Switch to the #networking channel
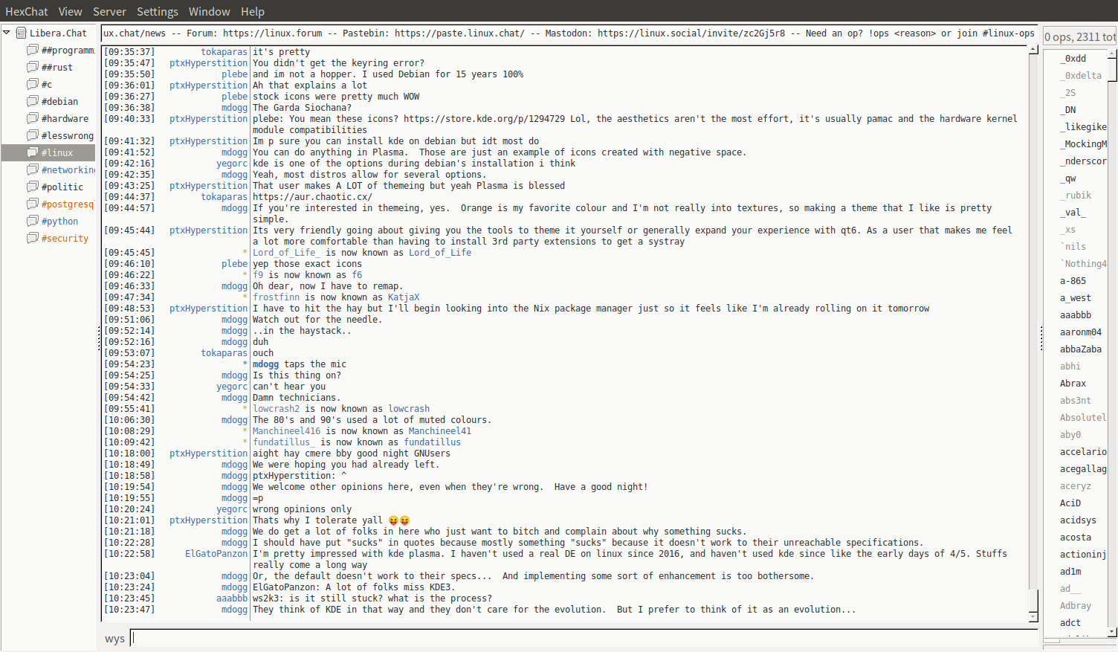This screenshot has width=1118, height=652. (x=67, y=170)
